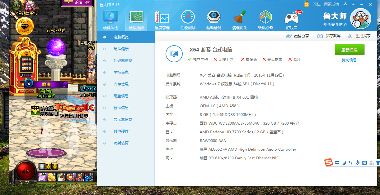Click the desktop computer monitor icon

174,54
